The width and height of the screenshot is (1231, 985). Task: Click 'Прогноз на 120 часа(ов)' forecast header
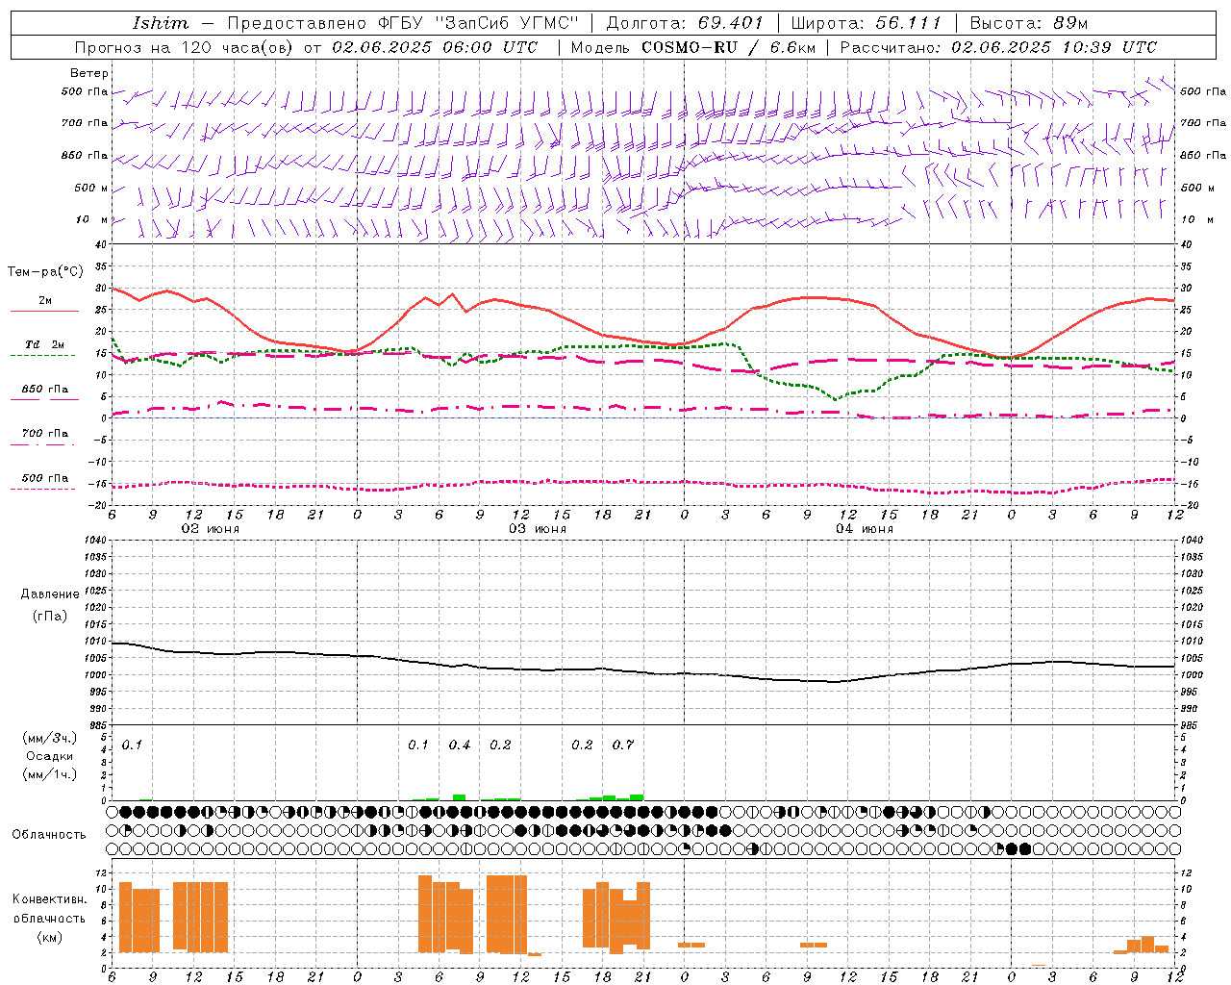[x=186, y=47]
